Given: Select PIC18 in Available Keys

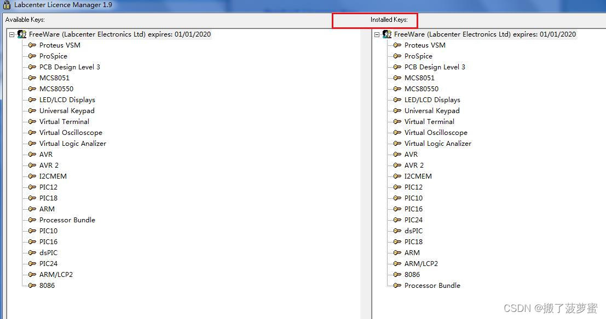Looking at the screenshot, I should [x=48, y=198].
